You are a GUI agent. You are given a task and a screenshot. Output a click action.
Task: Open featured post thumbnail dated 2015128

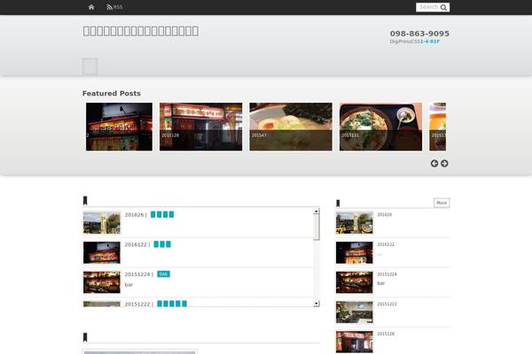tap(201, 127)
